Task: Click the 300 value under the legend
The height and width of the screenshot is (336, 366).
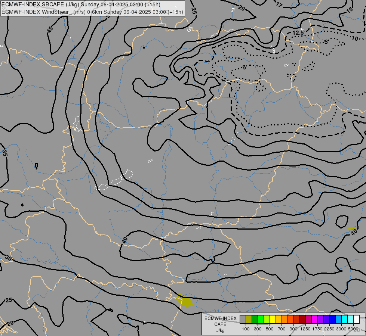Action: (258, 329)
